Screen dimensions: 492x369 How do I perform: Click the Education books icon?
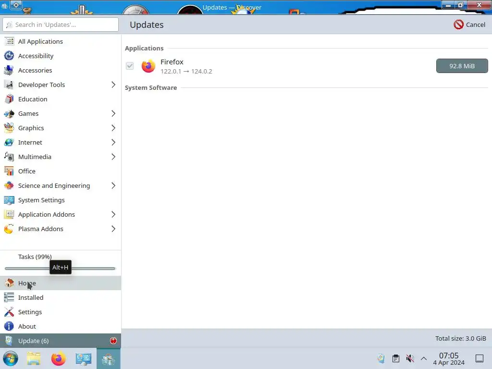point(9,99)
